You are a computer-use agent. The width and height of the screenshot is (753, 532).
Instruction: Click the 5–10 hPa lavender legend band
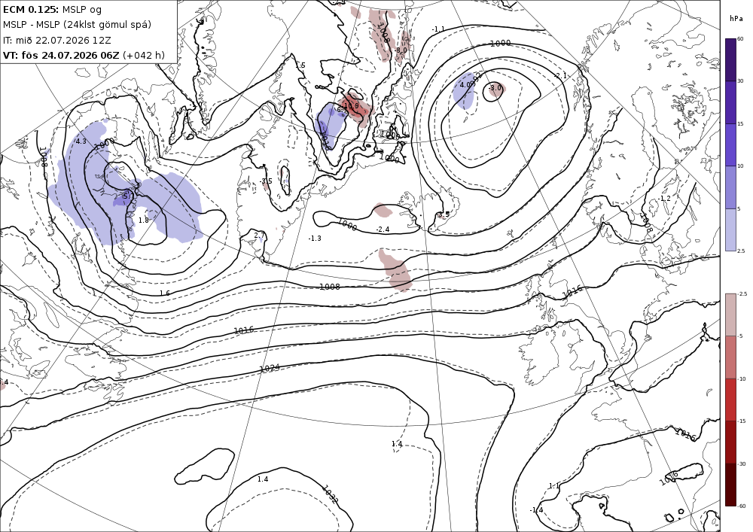click(x=730, y=187)
